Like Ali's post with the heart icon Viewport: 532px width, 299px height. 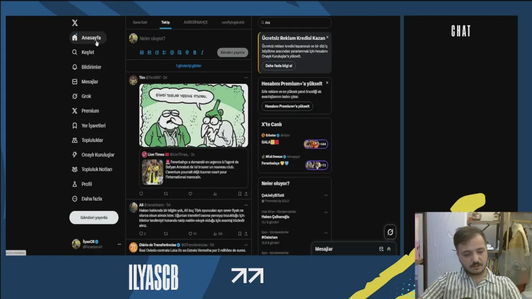(190, 233)
